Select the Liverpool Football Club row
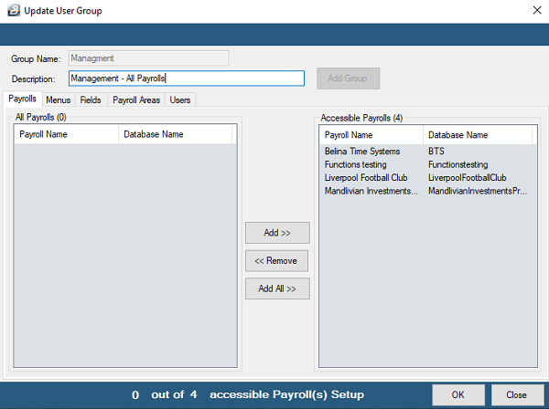The image size is (549, 409). (428, 178)
